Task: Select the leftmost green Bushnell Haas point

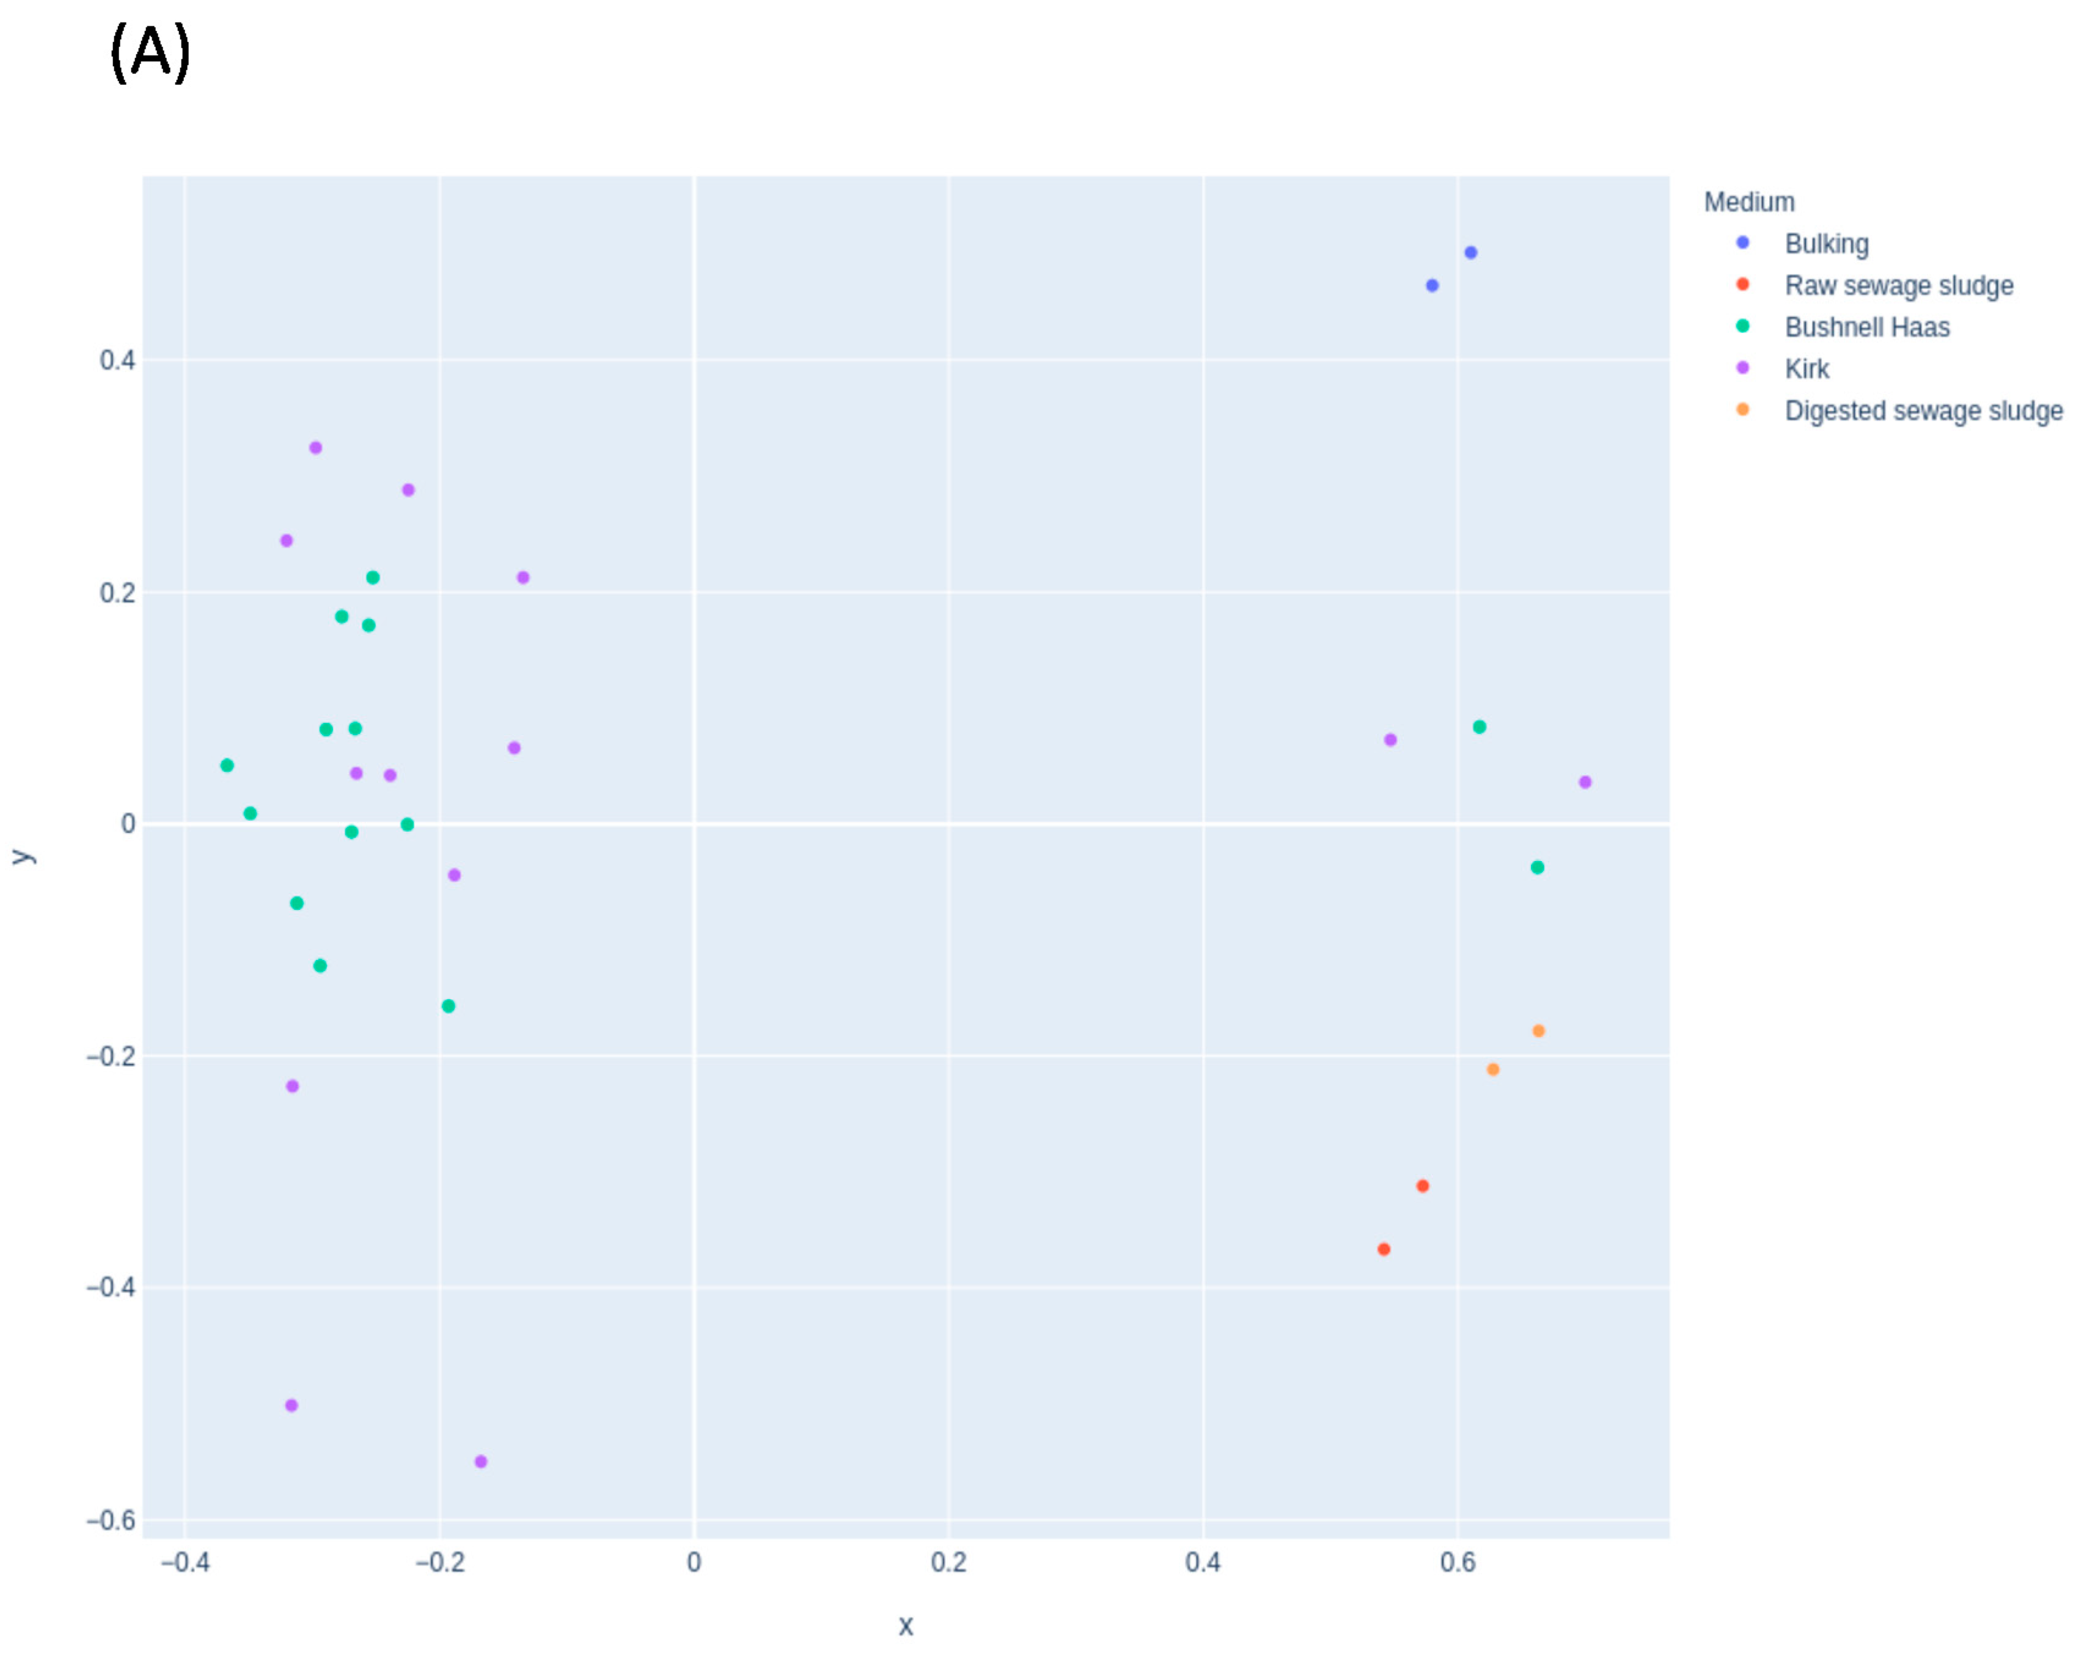Action: pyautogui.click(x=227, y=766)
